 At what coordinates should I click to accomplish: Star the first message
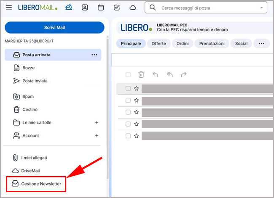pyautogui.click(x=136, y=89)
